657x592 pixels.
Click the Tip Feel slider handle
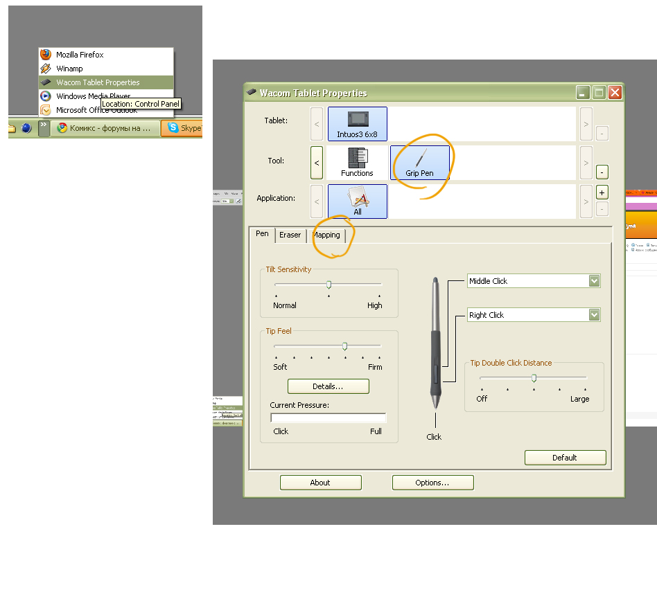coord(345,346)
